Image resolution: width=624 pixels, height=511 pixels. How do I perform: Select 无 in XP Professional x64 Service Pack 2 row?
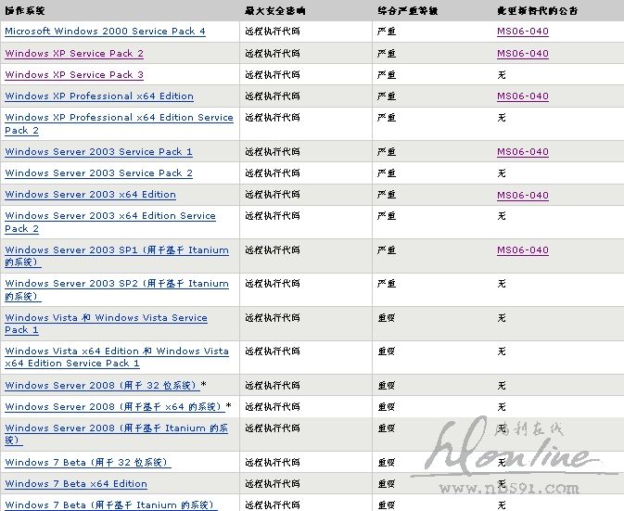coord(502,118)
